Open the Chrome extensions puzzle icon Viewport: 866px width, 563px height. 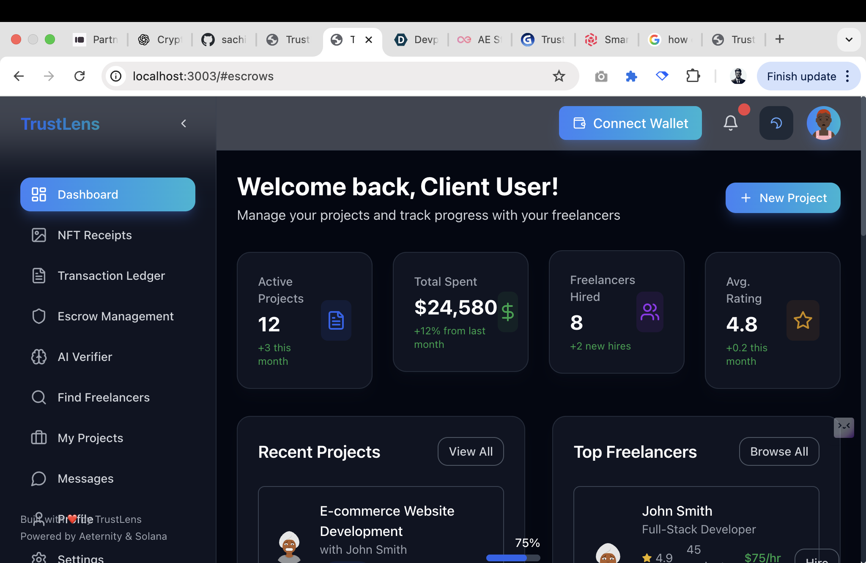[693, 76]
